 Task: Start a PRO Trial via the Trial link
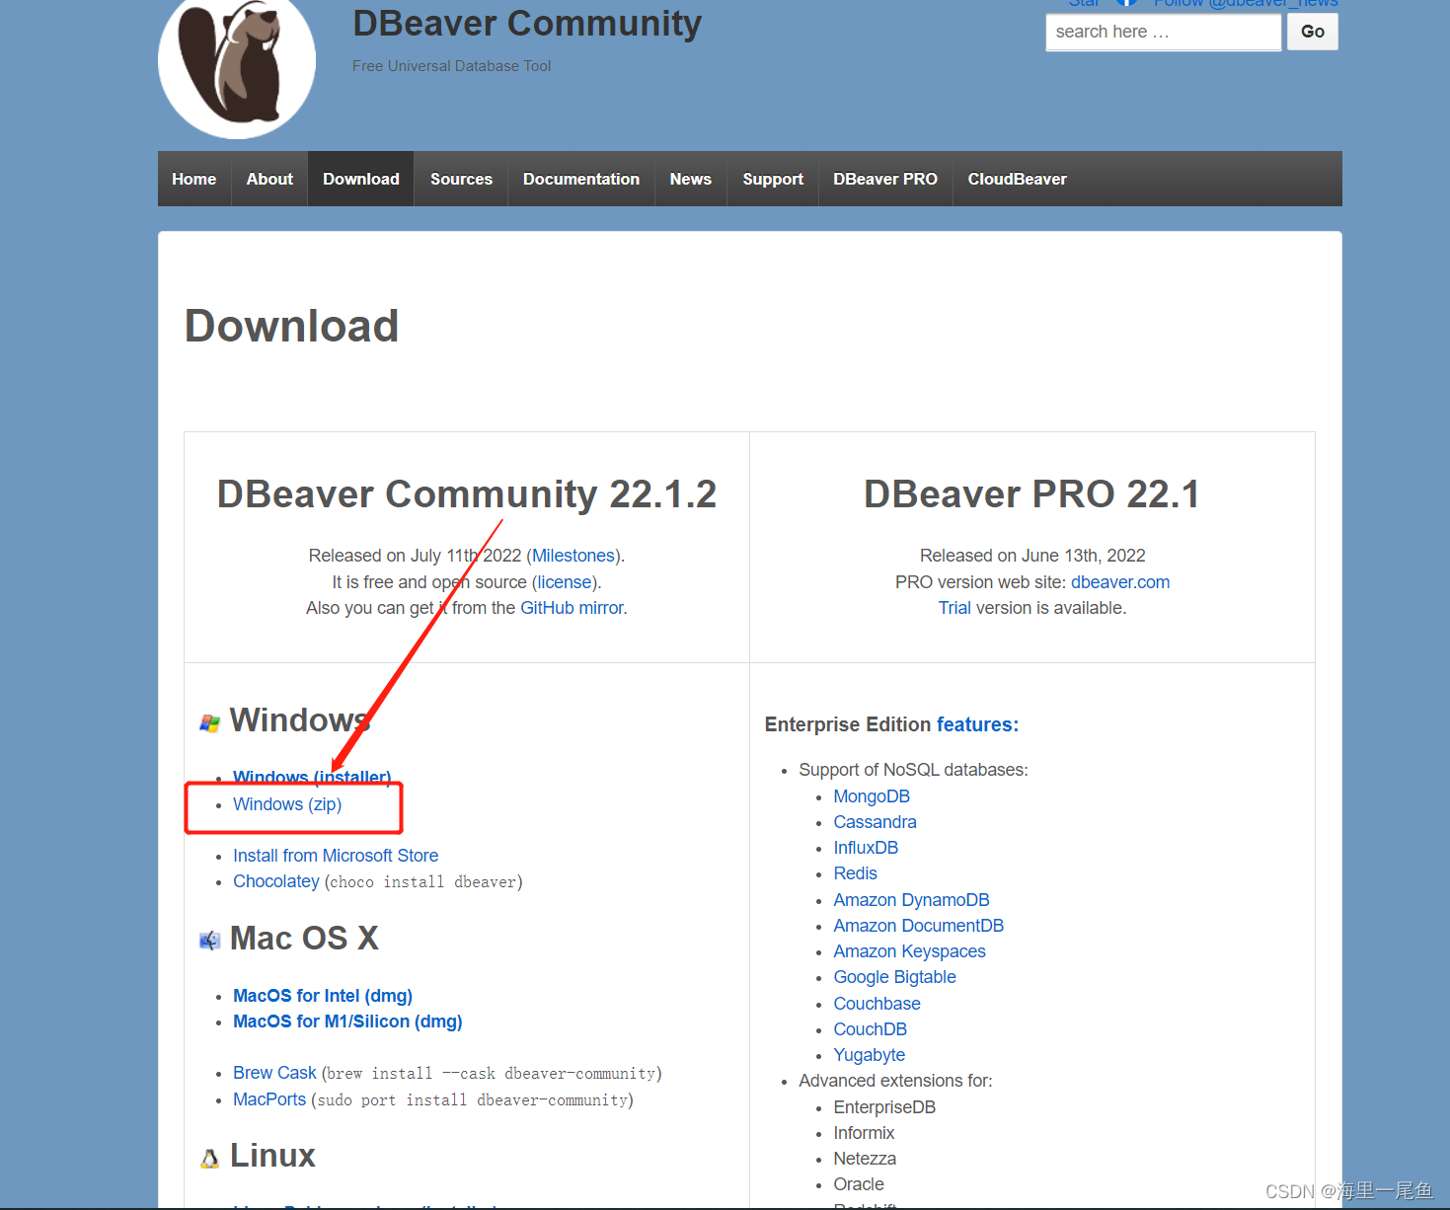954,608
